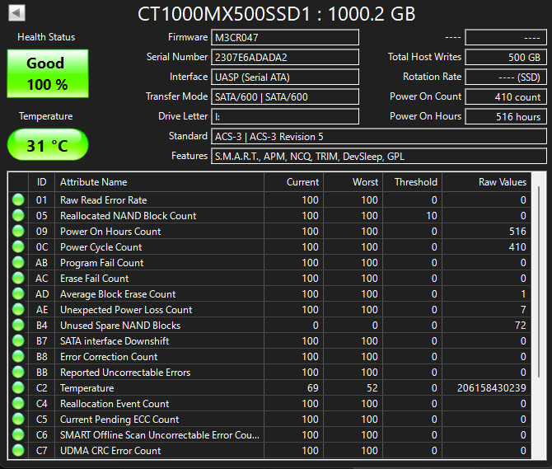This screenshot has height=469, width=552.
Task: Select the Program Fail Count row name
Action: 101,263
